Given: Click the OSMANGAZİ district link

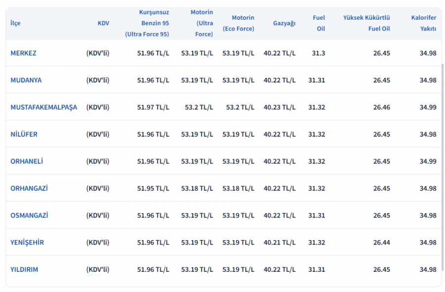Looking at the screenshot, I should (29, 216).
